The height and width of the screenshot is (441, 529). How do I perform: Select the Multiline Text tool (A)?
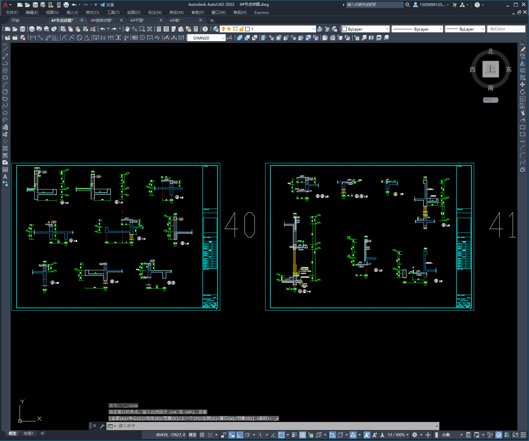point(5,177)
